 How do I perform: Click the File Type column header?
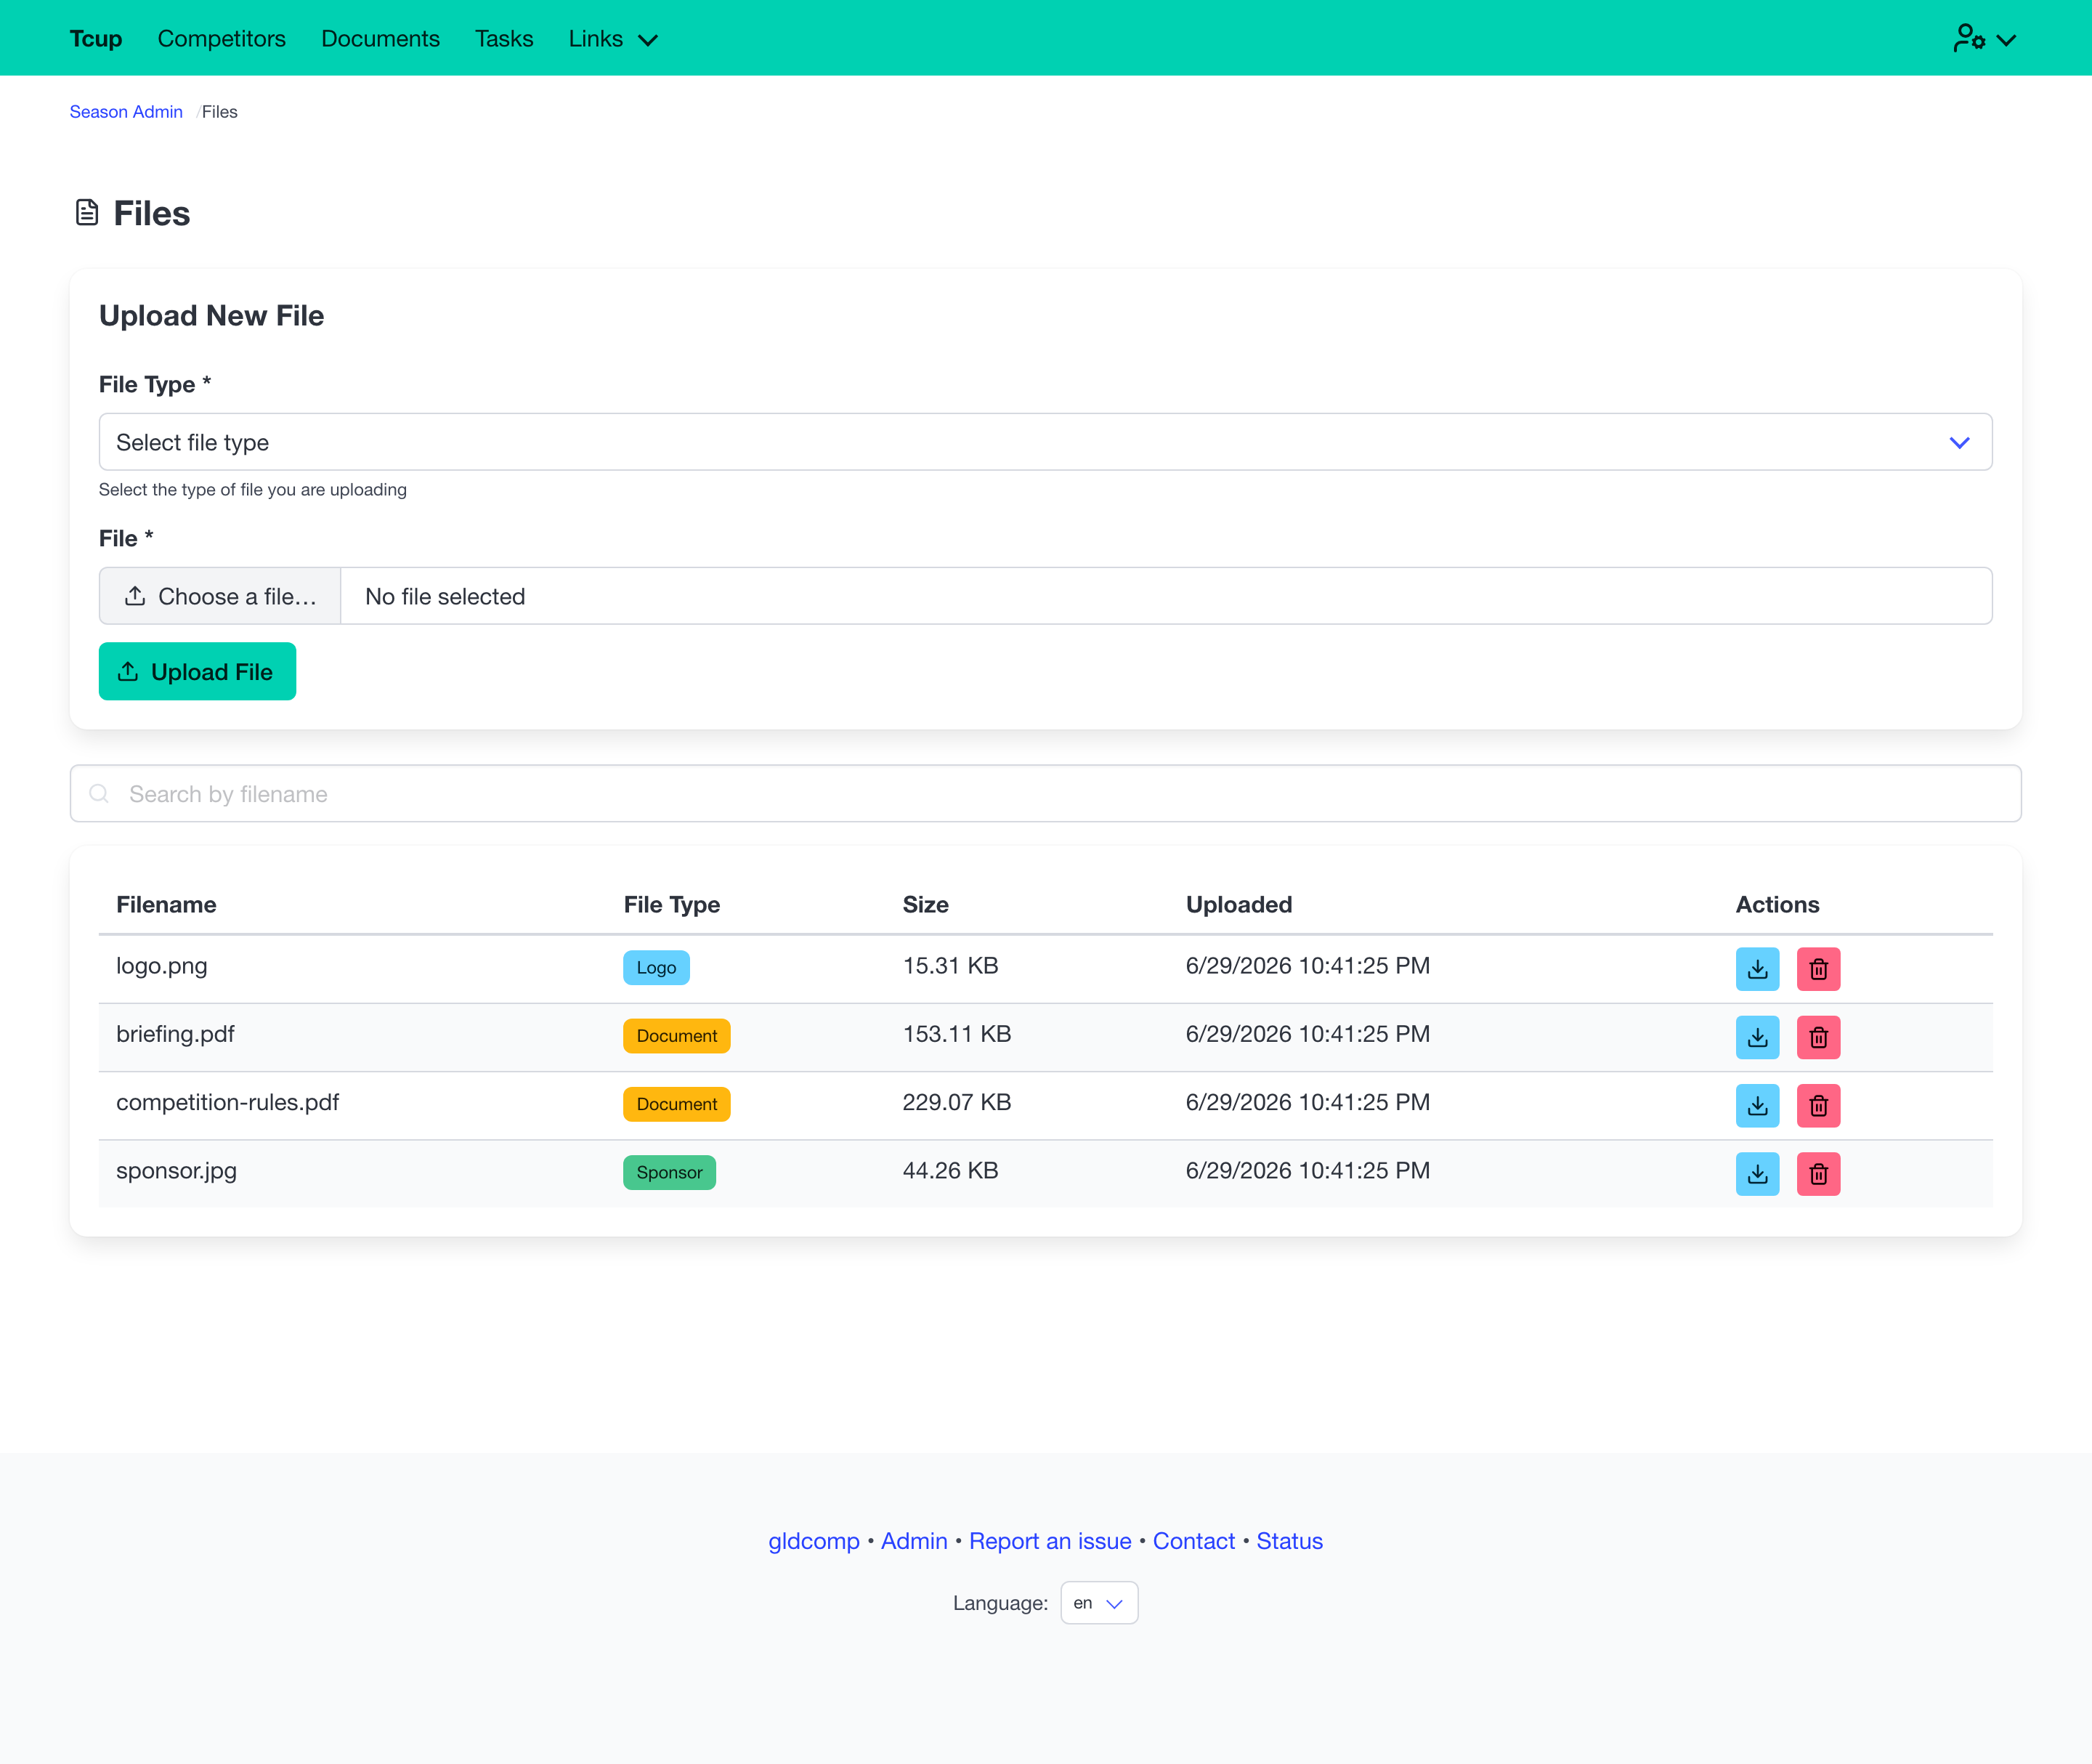coord(672,905)
